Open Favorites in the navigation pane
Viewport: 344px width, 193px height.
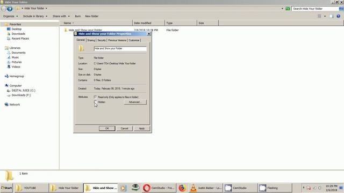(15, 24)
